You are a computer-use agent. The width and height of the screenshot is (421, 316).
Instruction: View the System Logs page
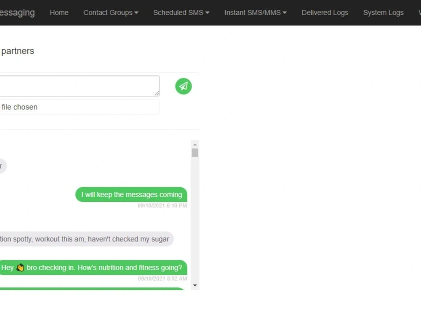(383, 13)
